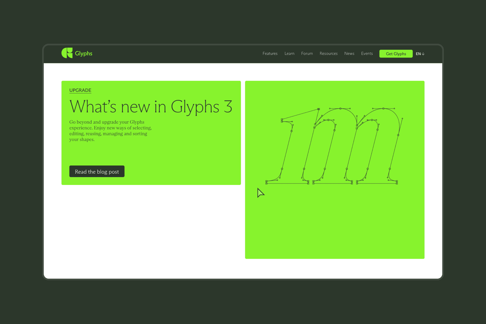Open the News section
This screenshot has height=324, width=486.
[349, 53]
